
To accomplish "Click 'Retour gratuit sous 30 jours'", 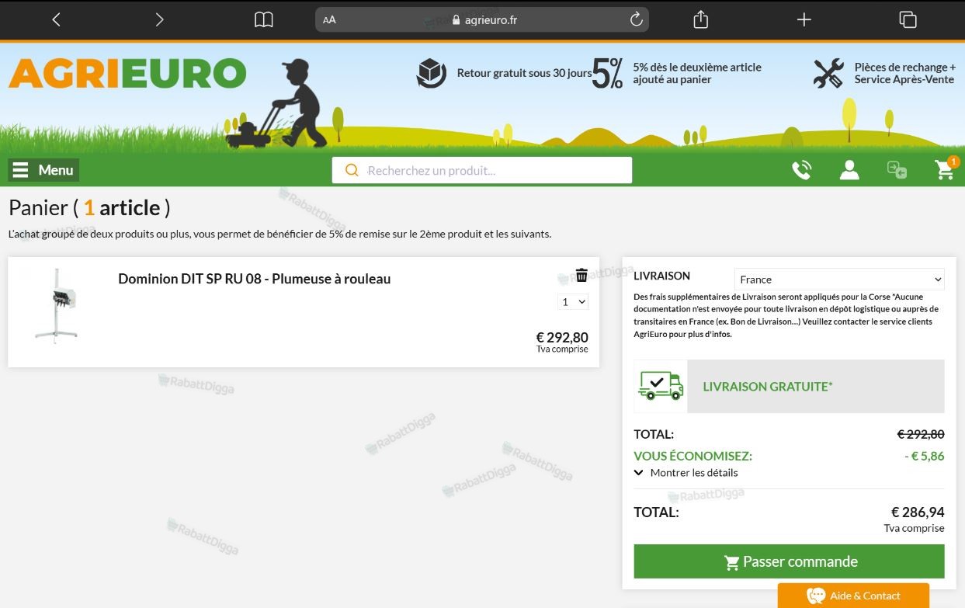I will (524, 73).
